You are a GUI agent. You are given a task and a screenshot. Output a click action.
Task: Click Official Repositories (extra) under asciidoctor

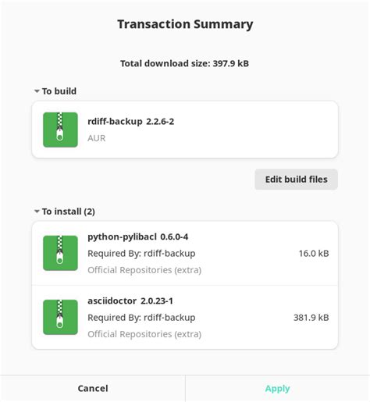[144, 334]
